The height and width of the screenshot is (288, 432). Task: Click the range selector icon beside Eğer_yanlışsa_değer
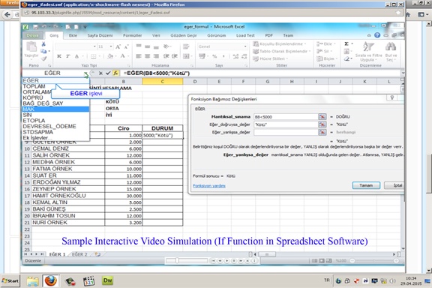(x=322, y=132)
